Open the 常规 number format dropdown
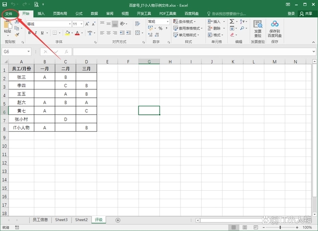The image size is (318, 231). coord(168,21)
